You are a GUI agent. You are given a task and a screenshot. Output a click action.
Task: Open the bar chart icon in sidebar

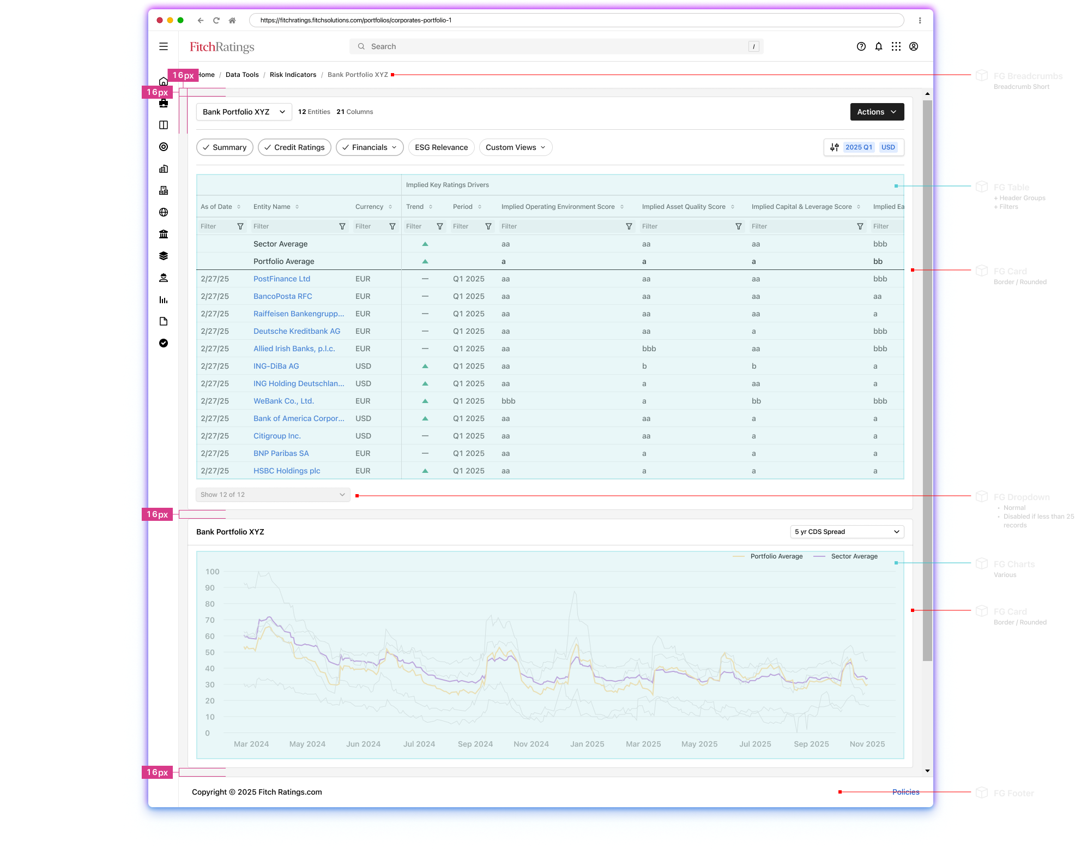(164, 299)
